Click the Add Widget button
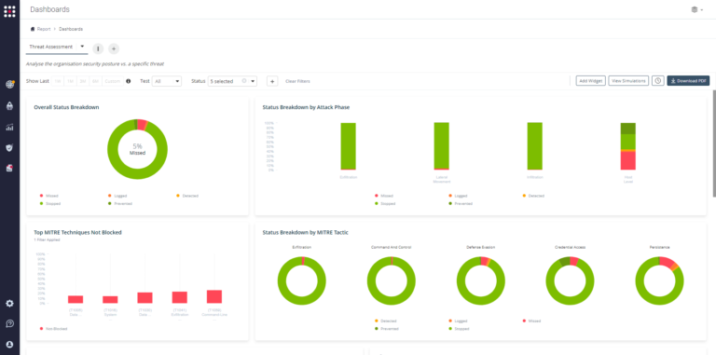Screen dimensions: 716x355 pyautogui.click(x=590, y=81)
